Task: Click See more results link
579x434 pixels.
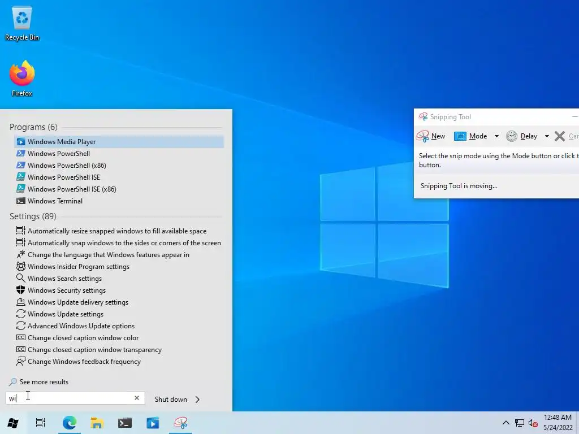Action: click(44, 382)
